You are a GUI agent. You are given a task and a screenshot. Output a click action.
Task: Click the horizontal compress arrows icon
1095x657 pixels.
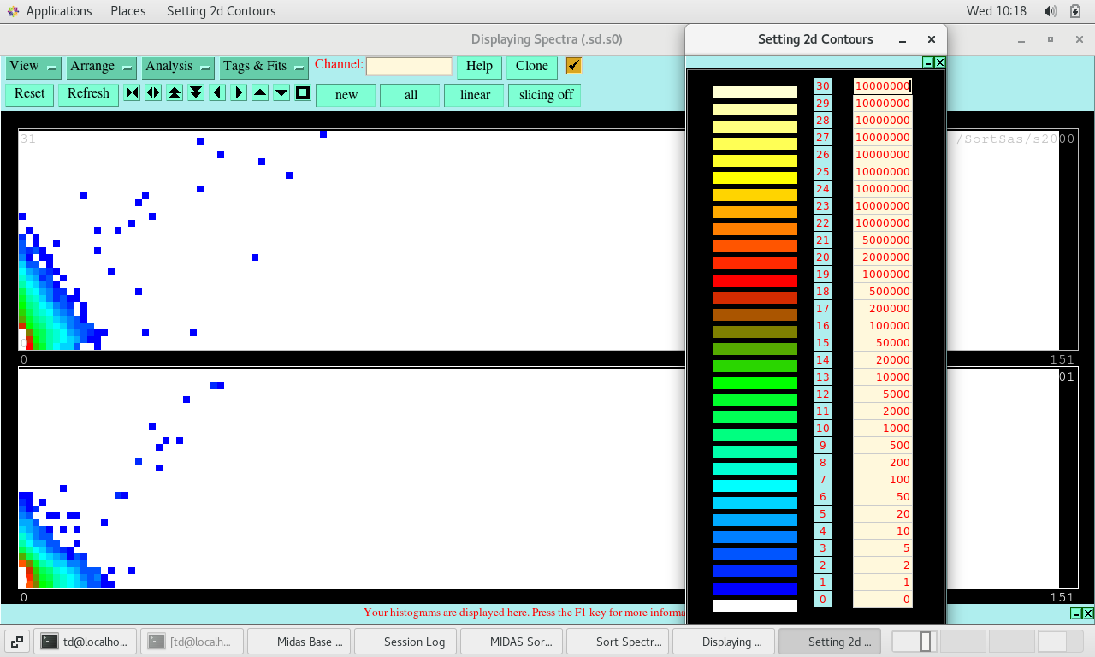tap(132, 93)
